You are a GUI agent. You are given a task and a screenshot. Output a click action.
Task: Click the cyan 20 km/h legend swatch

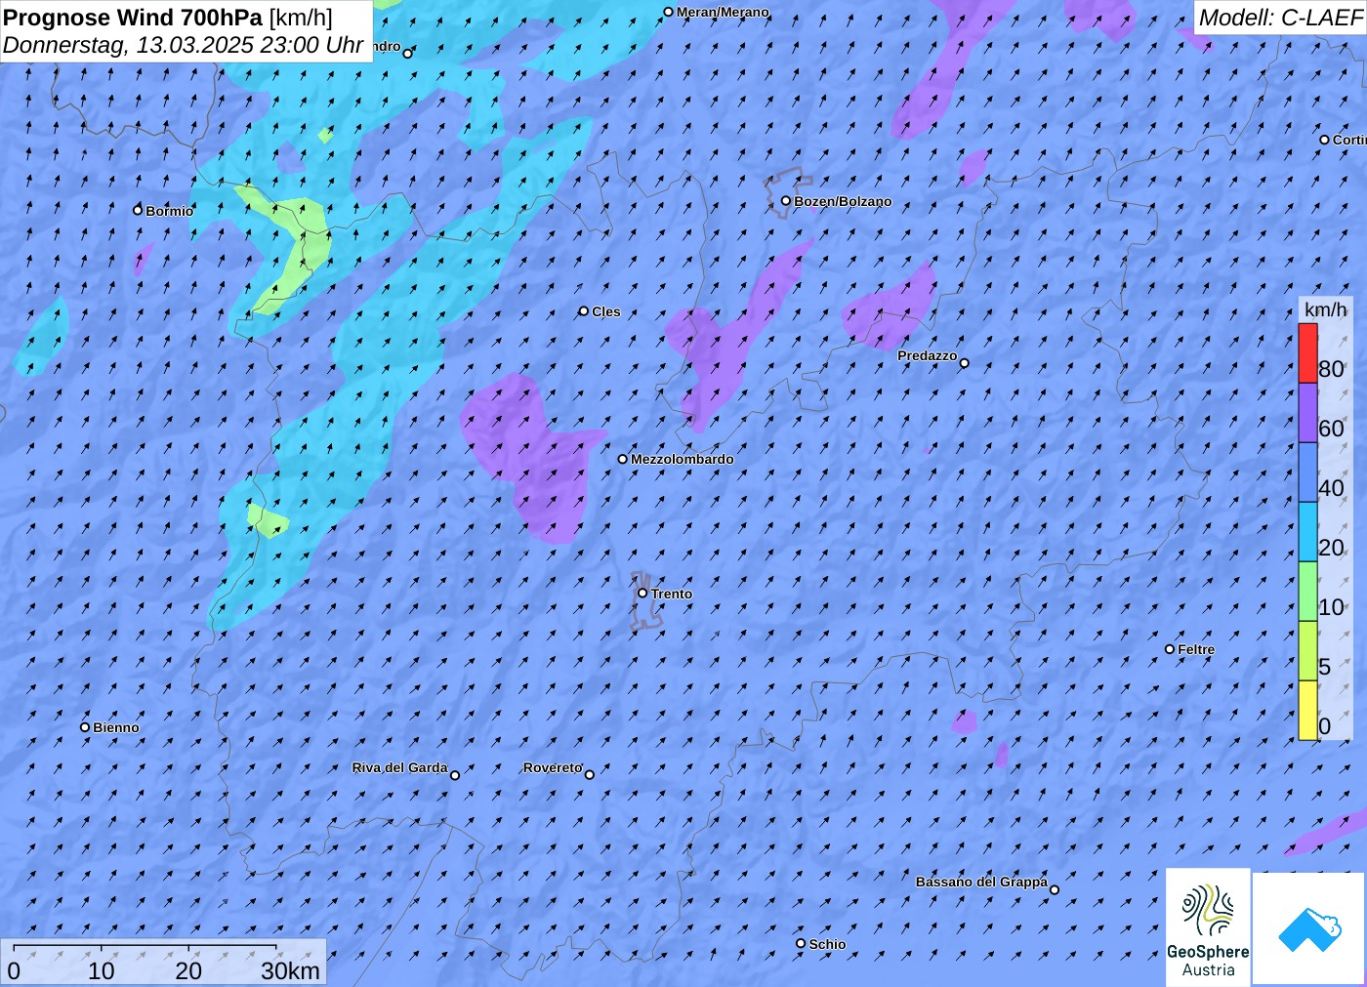(1307, 531)
